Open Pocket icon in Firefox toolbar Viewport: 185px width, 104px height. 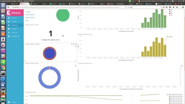coord(170,7)
